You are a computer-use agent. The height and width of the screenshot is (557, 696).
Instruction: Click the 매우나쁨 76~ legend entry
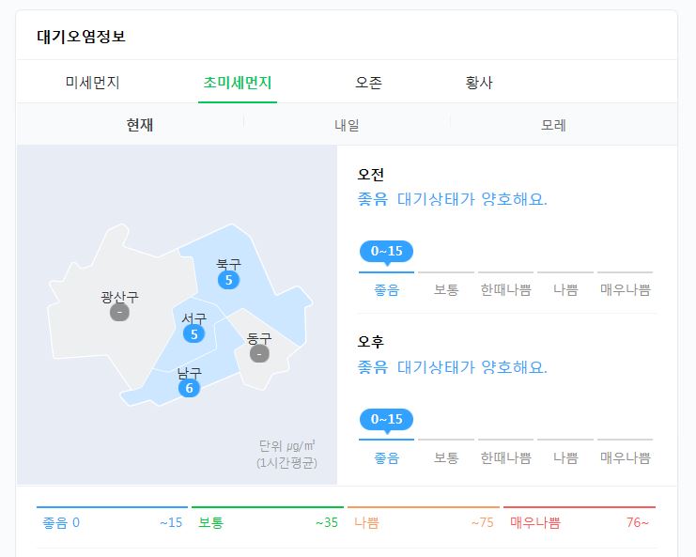(x=580, y=522)
